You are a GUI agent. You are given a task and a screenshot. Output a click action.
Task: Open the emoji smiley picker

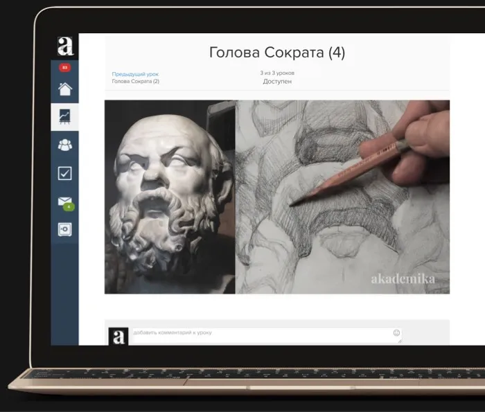pos(396,333)
